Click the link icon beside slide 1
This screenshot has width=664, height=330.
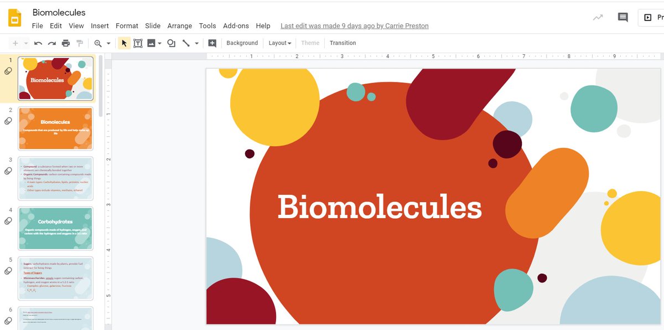click(x=8, y=71)
